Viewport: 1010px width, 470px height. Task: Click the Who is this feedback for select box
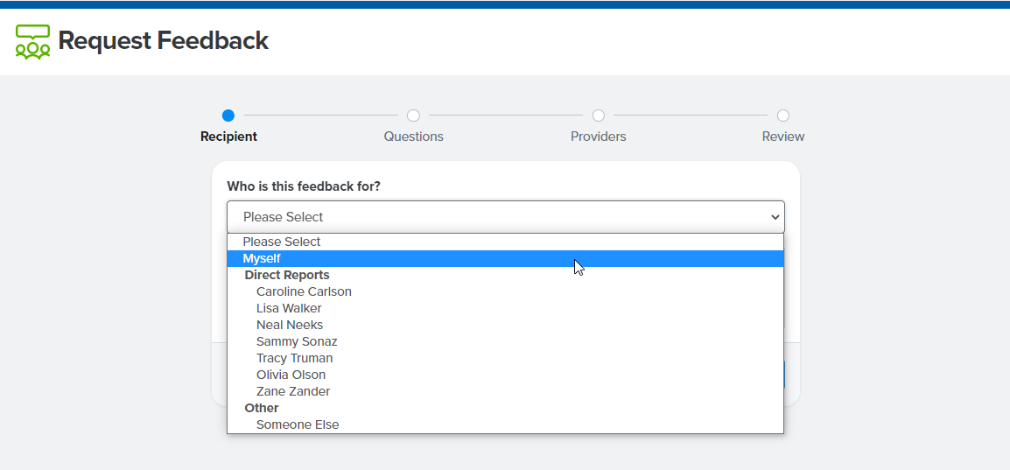506,217
